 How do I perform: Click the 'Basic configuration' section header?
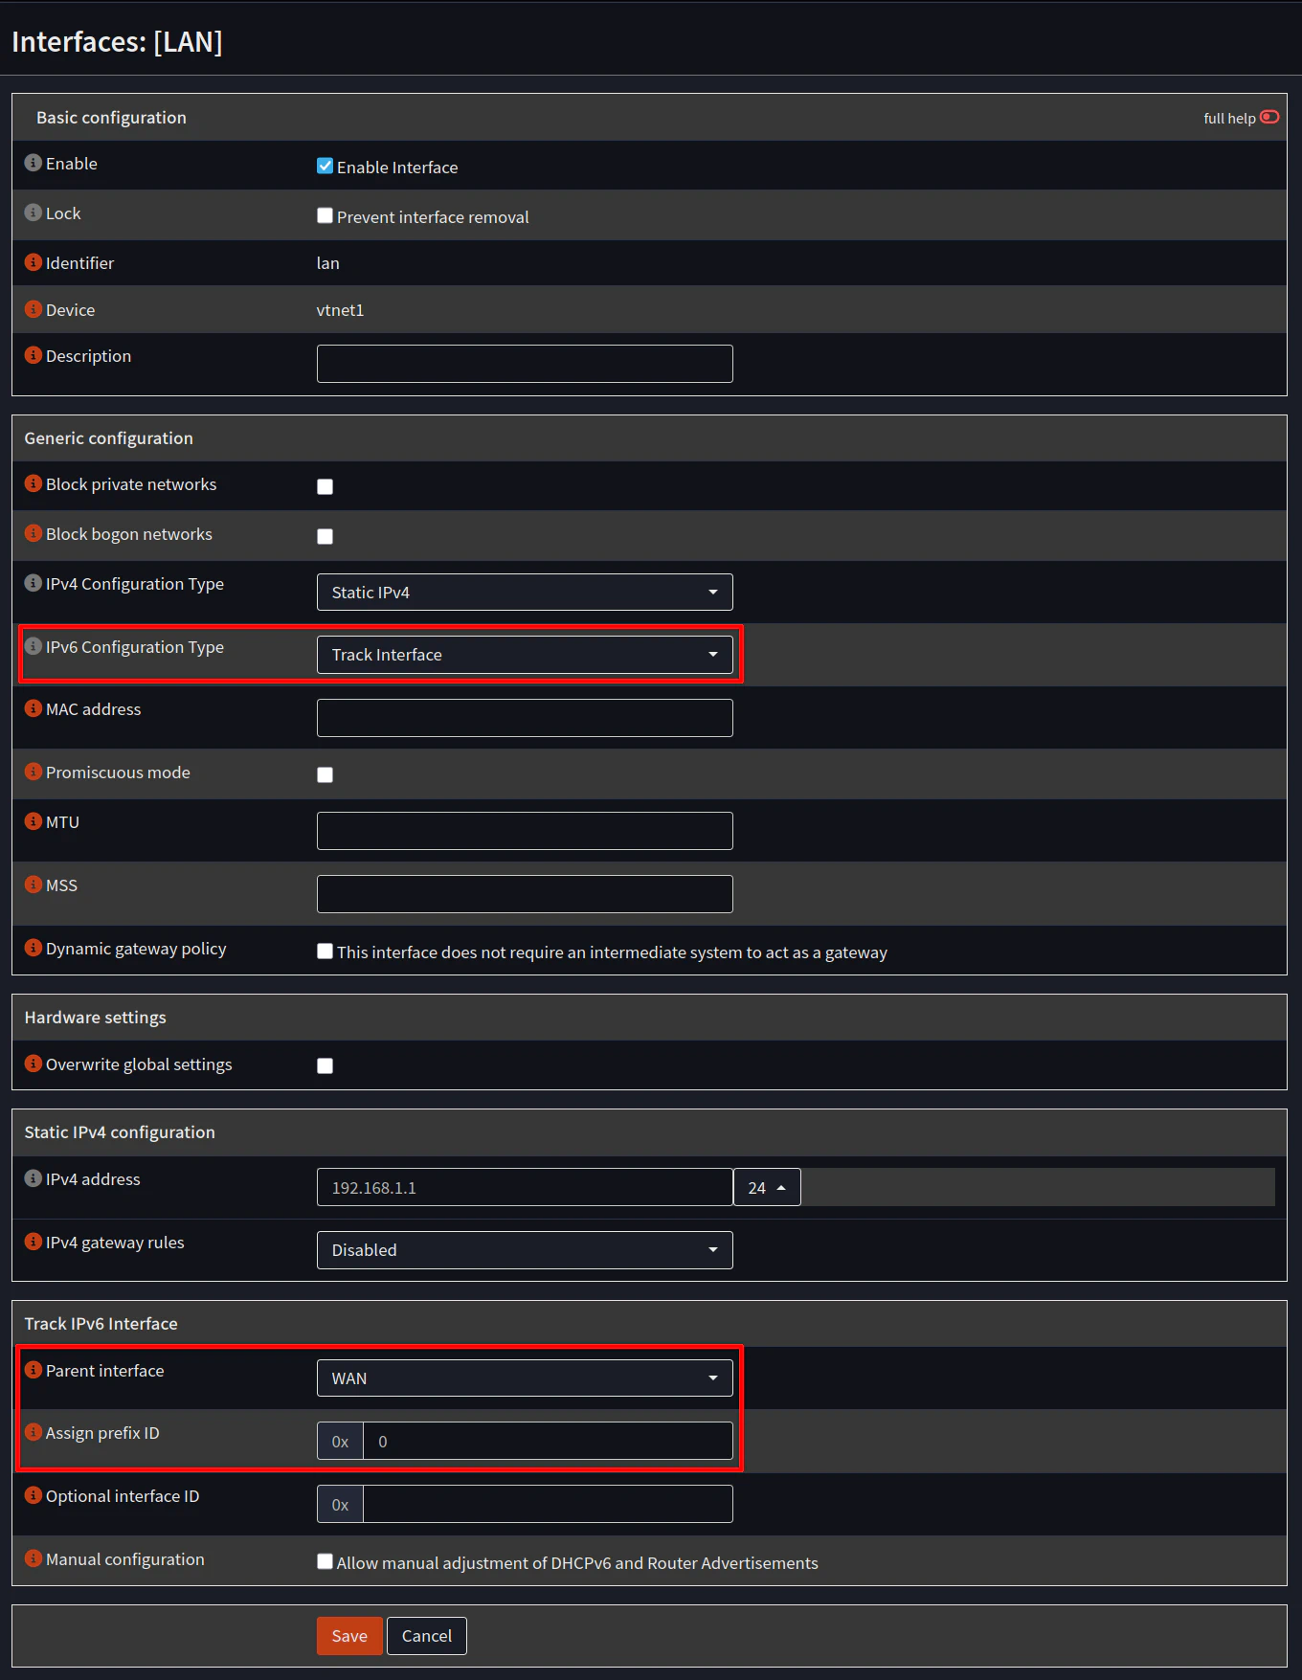click(111, 118)
